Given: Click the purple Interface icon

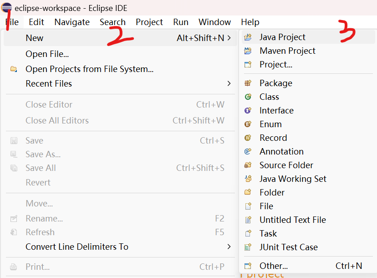Looking at the screenshot, I should (248, 110).
